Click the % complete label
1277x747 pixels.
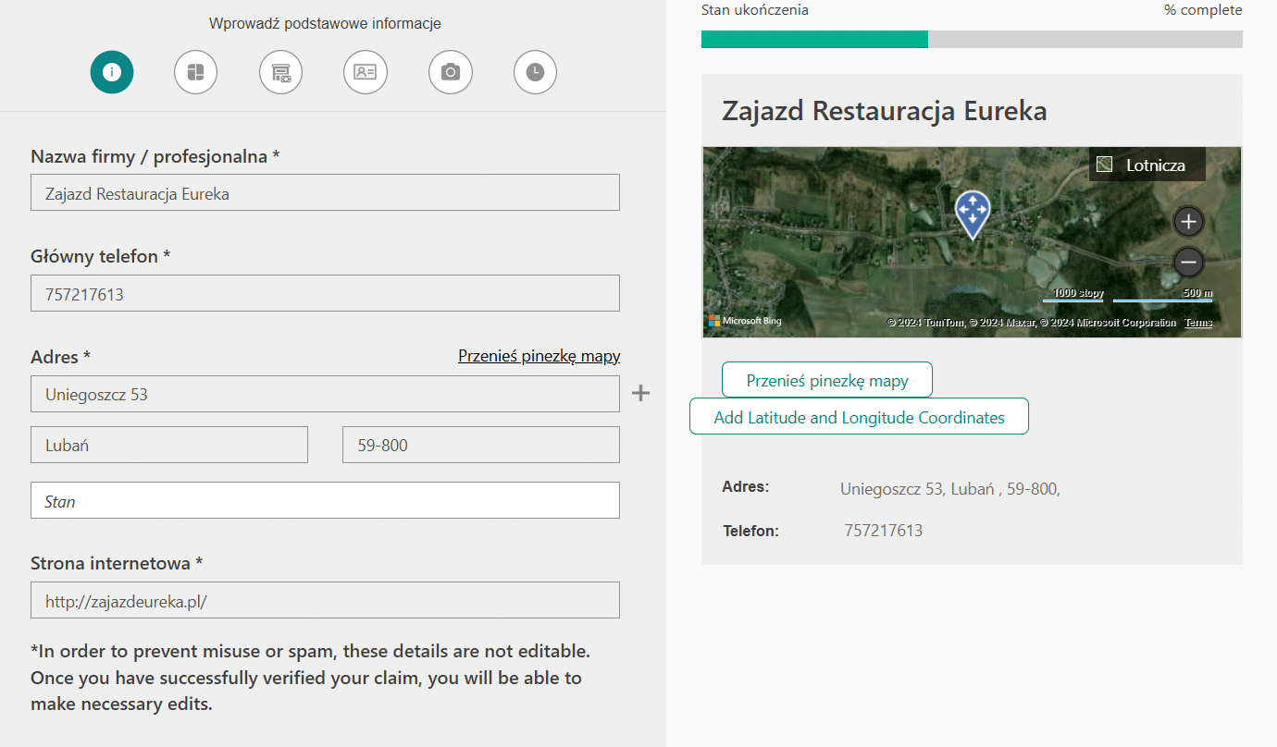(1203, 10)
